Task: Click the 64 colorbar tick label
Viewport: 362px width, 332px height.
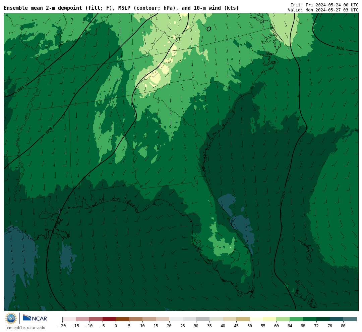Action: pyautogui.click(x=290, y=326)
